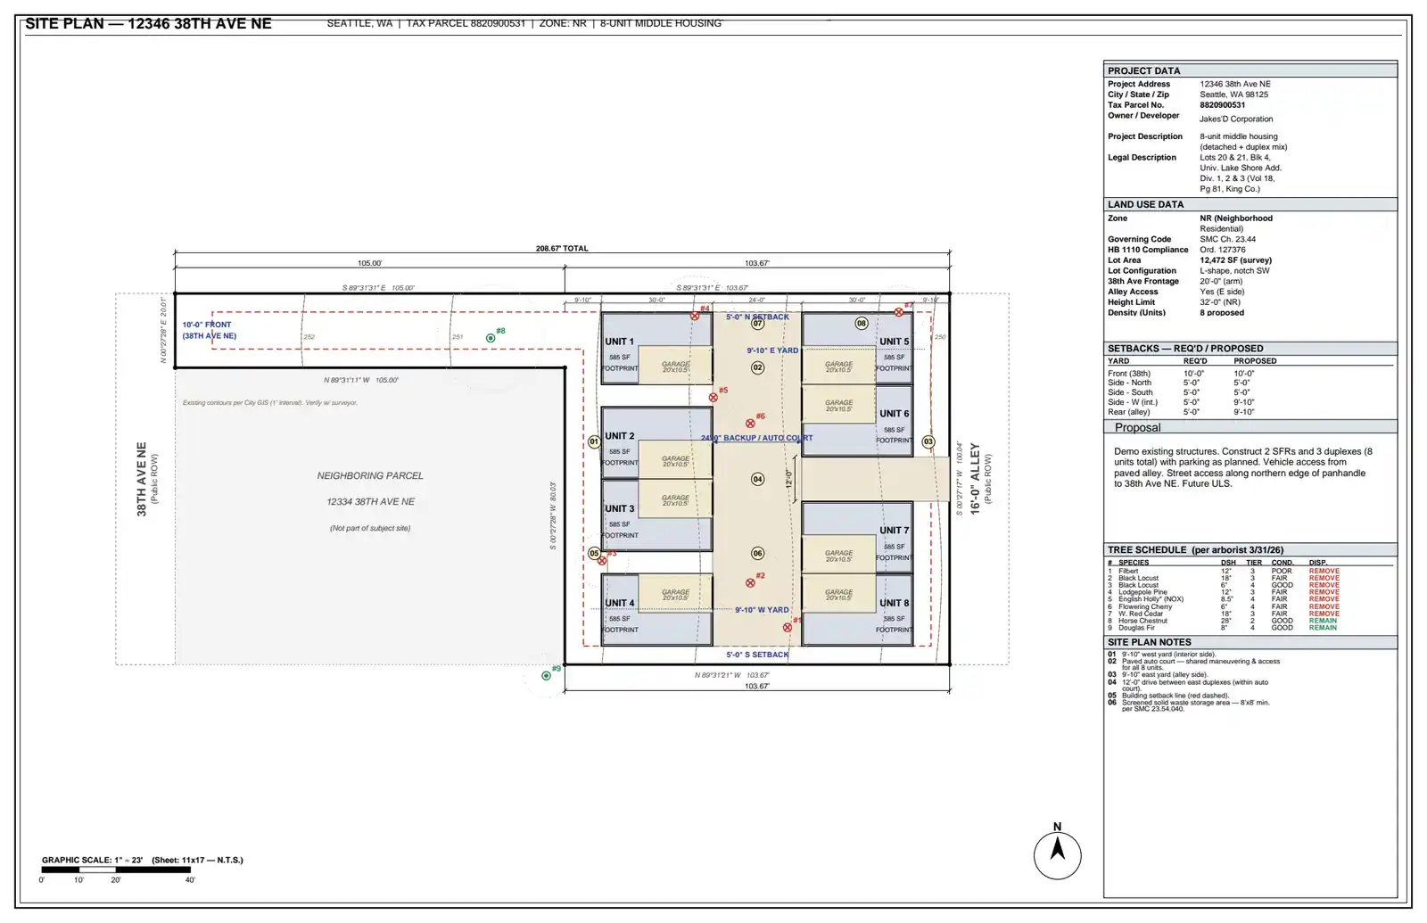Viewport: 1427px width, 923px height.
Task: Click the 'Jakes'D Corporation' owner value
Action: click(x=1236, y=119)
